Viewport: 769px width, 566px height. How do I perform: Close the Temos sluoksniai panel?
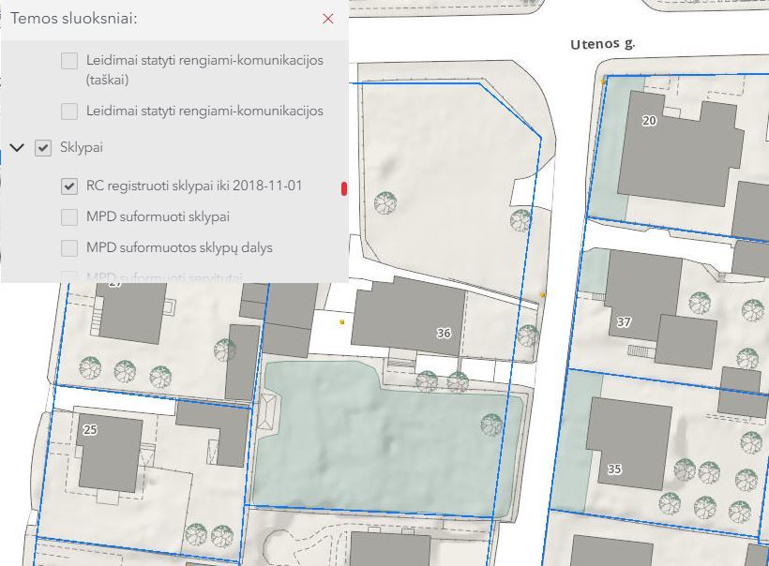coord(327,19)
